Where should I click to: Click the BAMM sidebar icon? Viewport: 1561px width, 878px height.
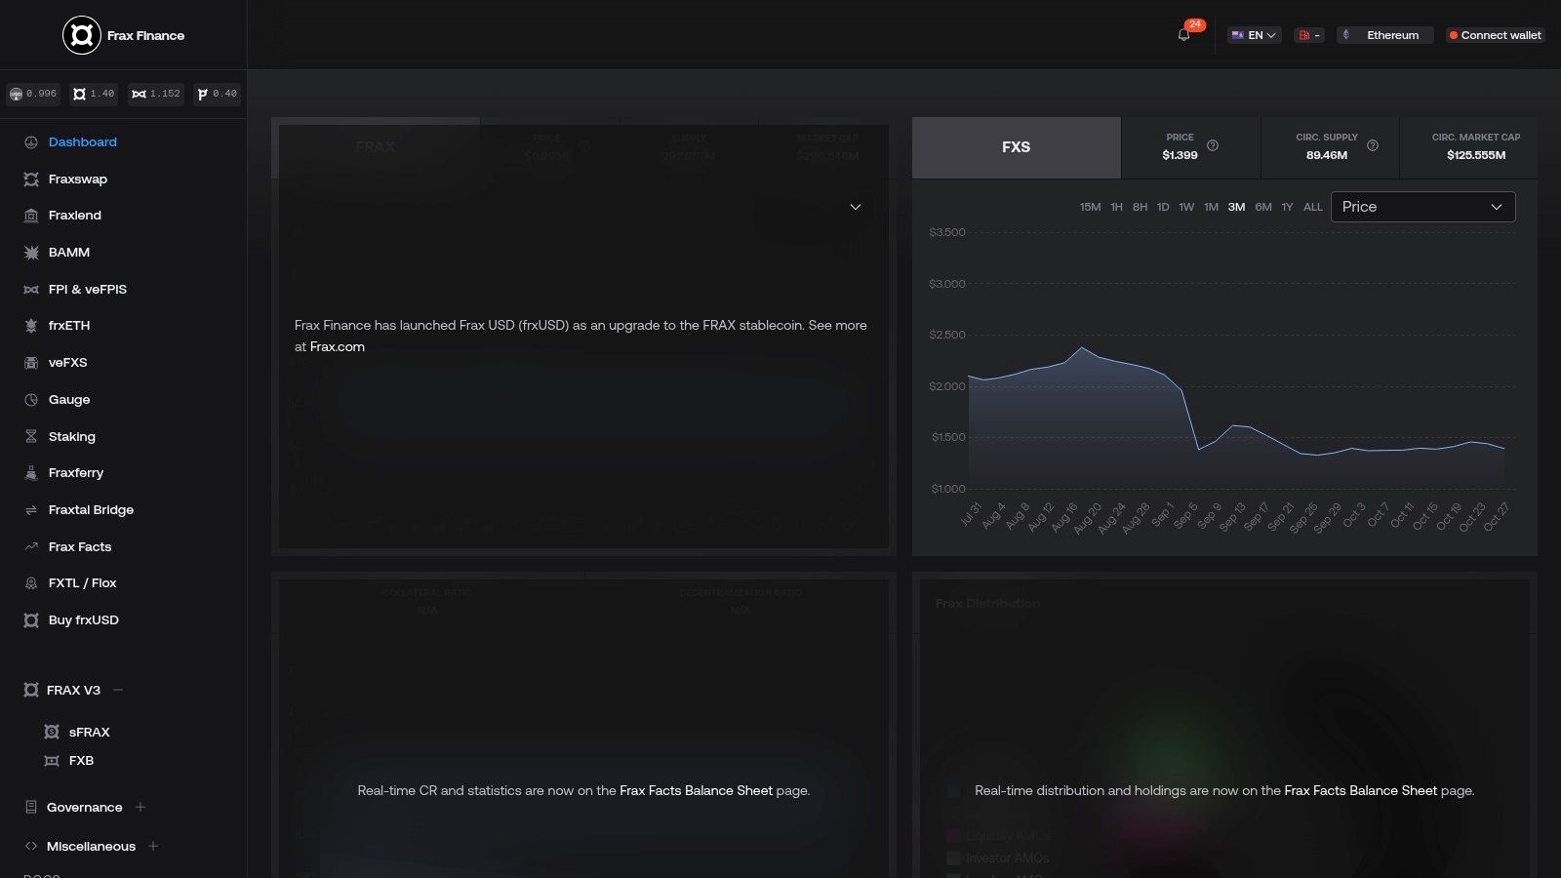[31, 253]
